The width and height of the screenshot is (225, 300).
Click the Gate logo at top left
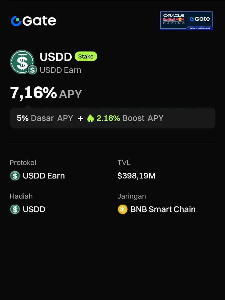[x=33, y=21]
